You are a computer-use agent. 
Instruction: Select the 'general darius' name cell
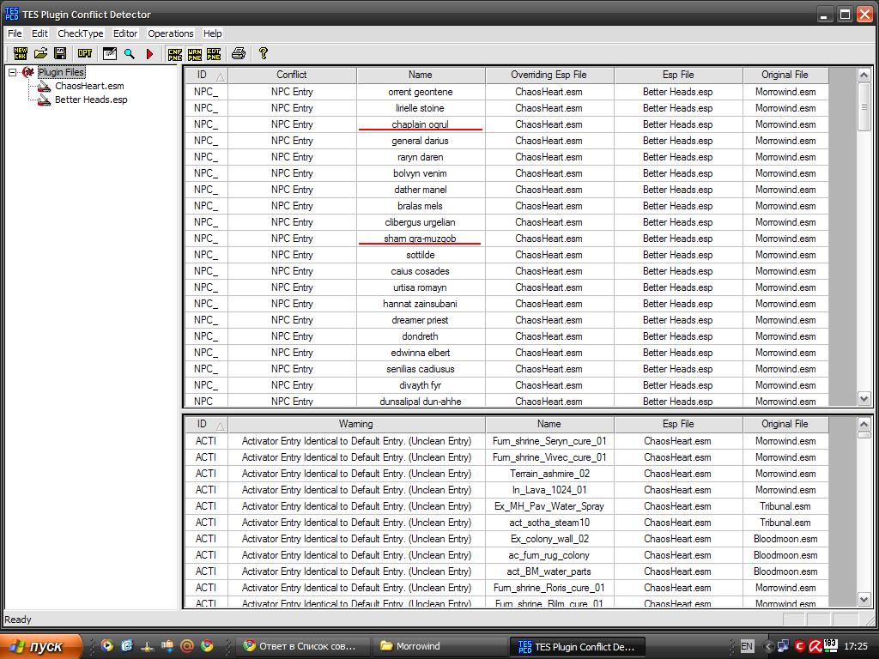[421, 141]
